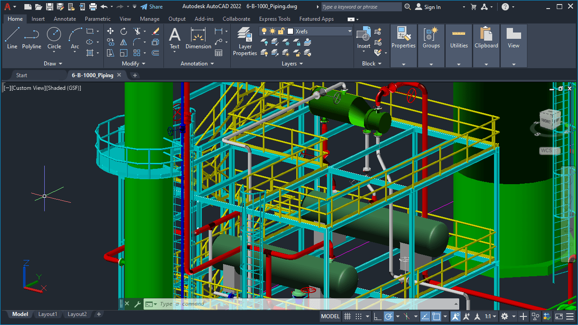This screenshot has width=578, height=325.
Task: Lock the Xrefs layer
Action: [281, 32]
